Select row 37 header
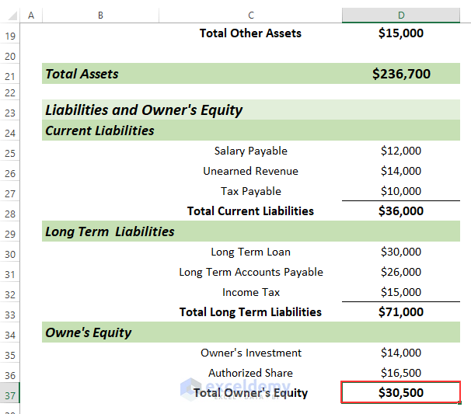This screenshot has width=471, height=414. coord(10,394)
